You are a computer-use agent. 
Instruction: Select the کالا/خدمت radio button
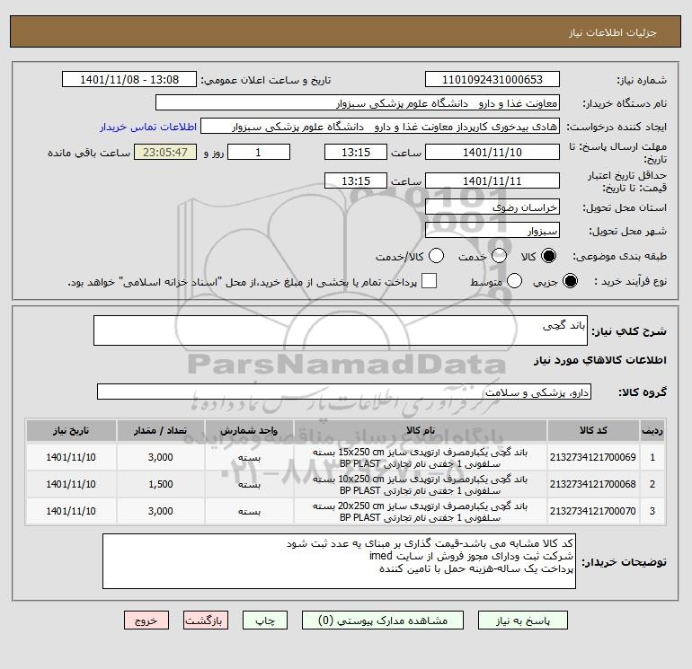click(437, 256)
